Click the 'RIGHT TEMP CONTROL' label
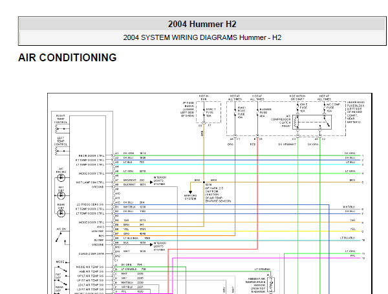 [61, 119]
